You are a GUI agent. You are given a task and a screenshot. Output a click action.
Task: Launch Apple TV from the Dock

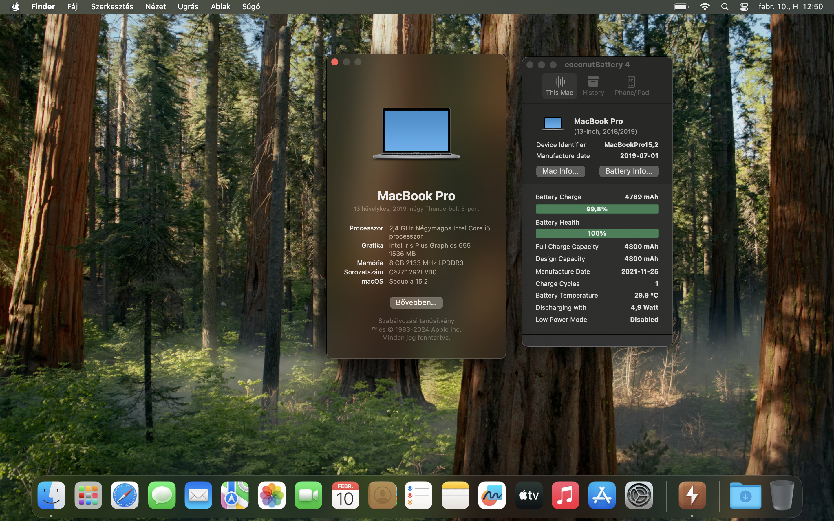tap(529, 495)
